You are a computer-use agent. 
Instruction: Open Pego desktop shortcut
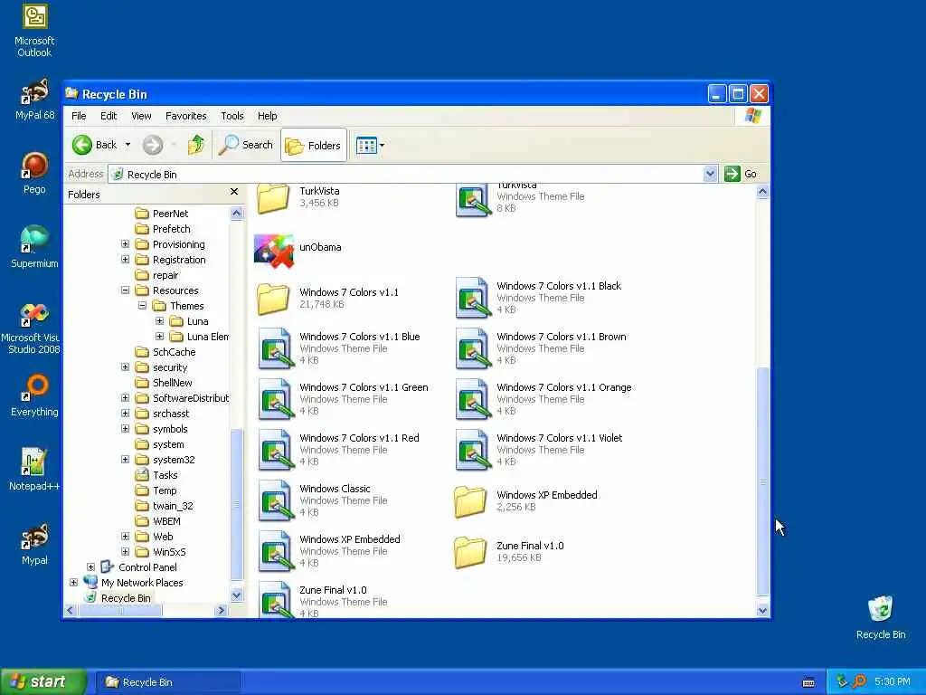tap(34, 173)
